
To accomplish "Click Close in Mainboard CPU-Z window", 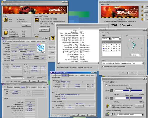I will point(92,115).
